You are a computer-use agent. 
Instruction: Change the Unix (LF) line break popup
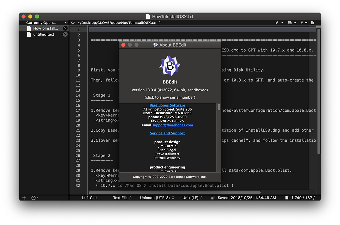point(192,198)
